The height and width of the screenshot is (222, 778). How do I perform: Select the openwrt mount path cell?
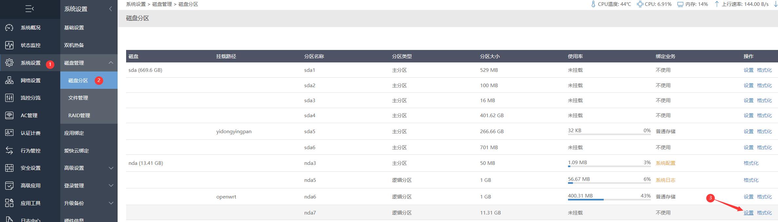point(226,197)
